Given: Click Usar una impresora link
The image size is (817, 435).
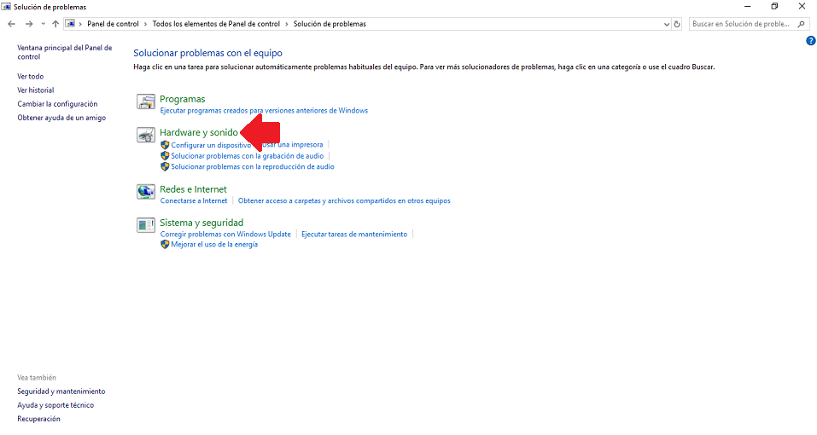Looking at the screenshot, I should 293,145.
